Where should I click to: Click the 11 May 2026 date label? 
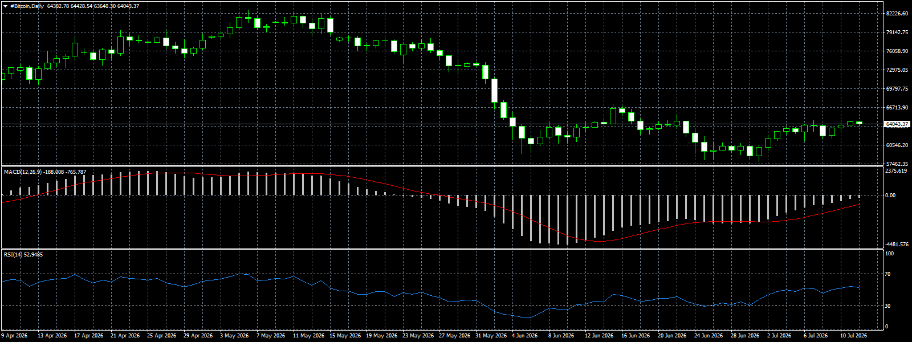[x=308, y=336]
